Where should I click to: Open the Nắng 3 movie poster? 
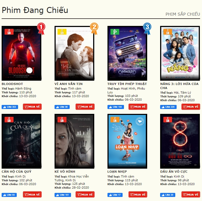pyautogui.click(x=180, y=53)
